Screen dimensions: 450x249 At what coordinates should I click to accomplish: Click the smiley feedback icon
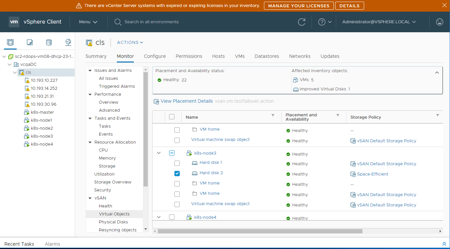click(x=440, y=22)
